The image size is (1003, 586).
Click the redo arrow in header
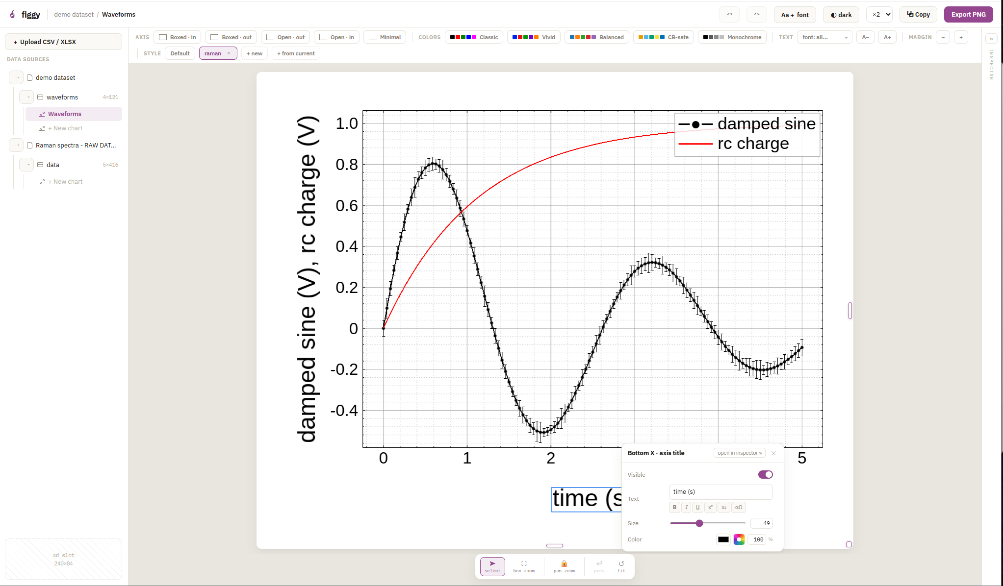point(757,15)
